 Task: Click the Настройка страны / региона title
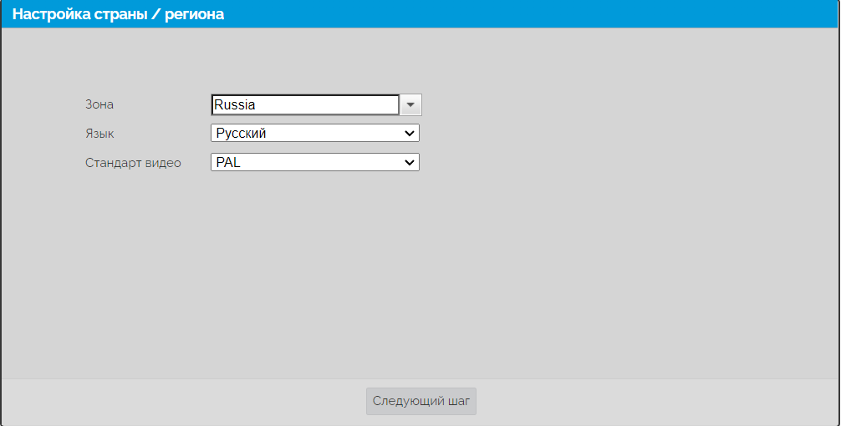point(118,14)
